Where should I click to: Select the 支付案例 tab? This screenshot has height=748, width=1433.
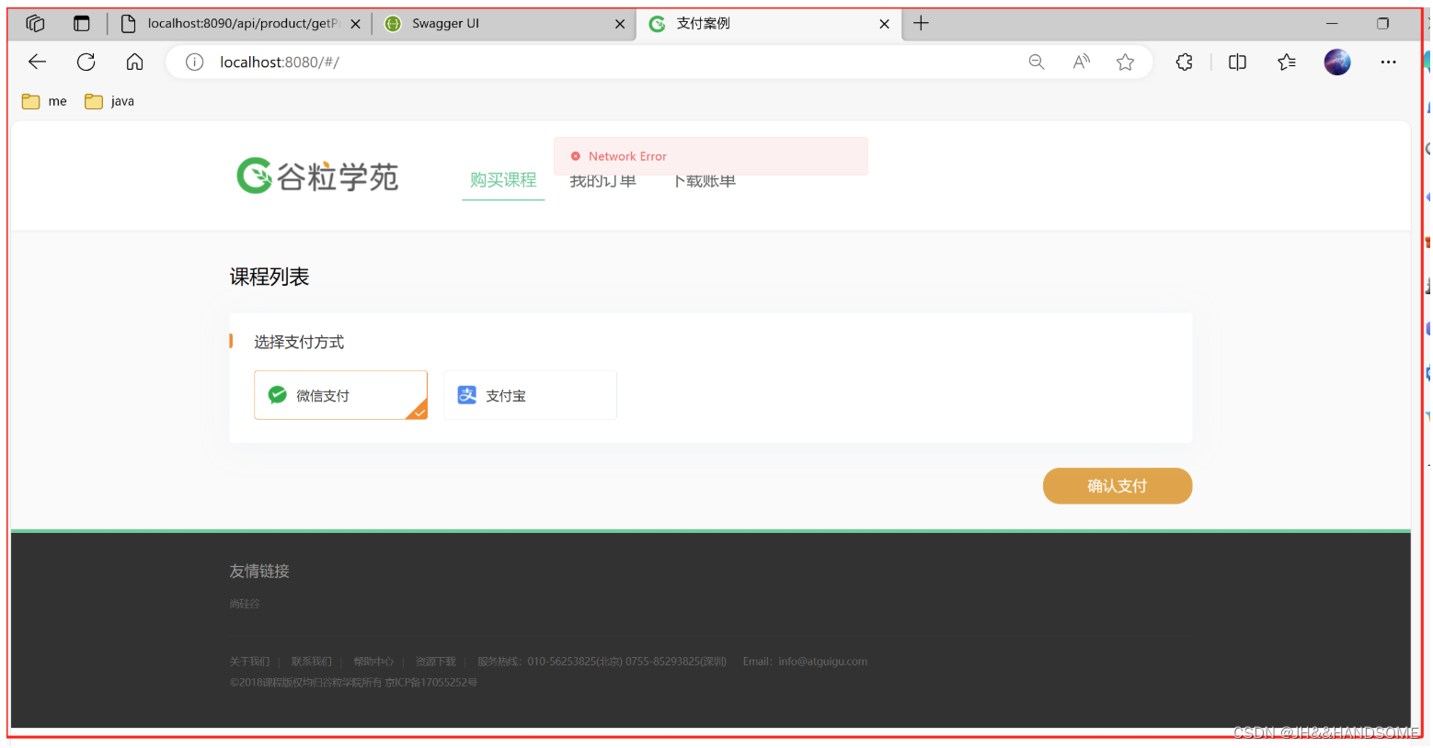pos(769,23)
